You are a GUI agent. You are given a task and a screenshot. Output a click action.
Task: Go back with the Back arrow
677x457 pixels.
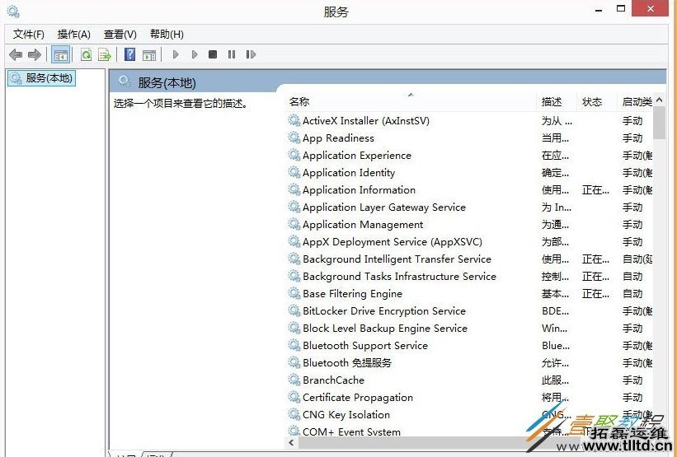pos(16,54)
